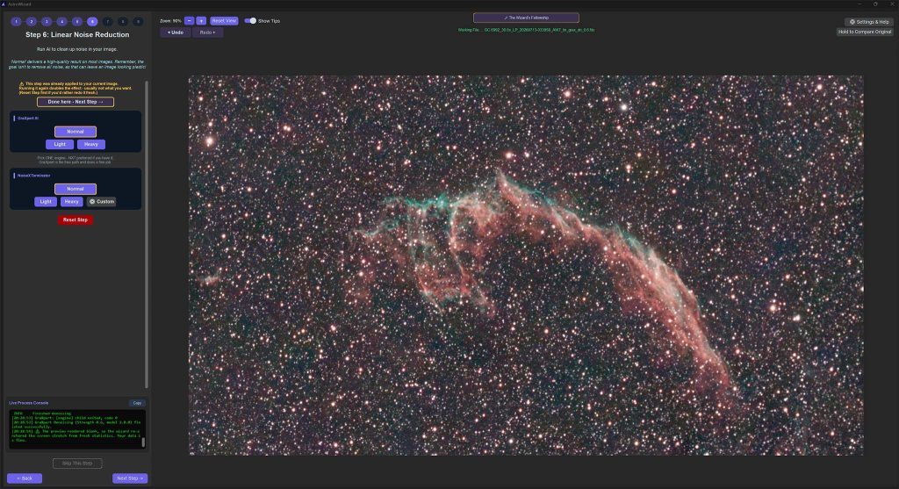Click the Zoom percentage label

coord(170,21)
